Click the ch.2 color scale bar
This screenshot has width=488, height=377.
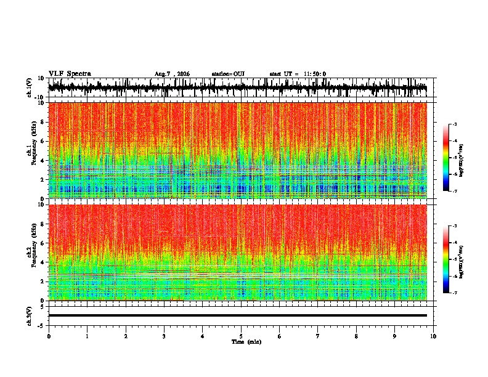[x=446, y=259]
